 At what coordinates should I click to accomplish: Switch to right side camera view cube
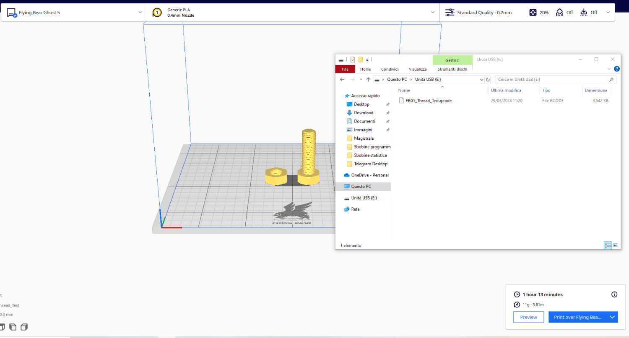(x=24, y=327)
